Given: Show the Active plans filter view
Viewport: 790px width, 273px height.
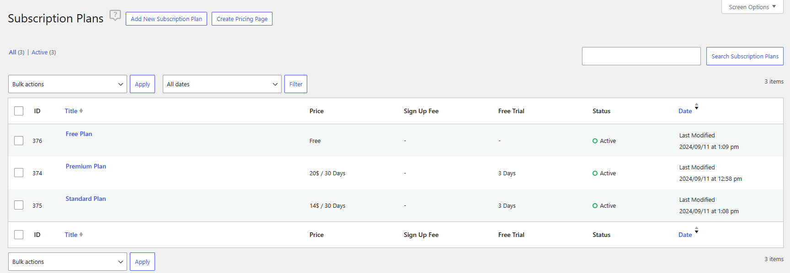Looking at the screenshot, I should (39, 52).
